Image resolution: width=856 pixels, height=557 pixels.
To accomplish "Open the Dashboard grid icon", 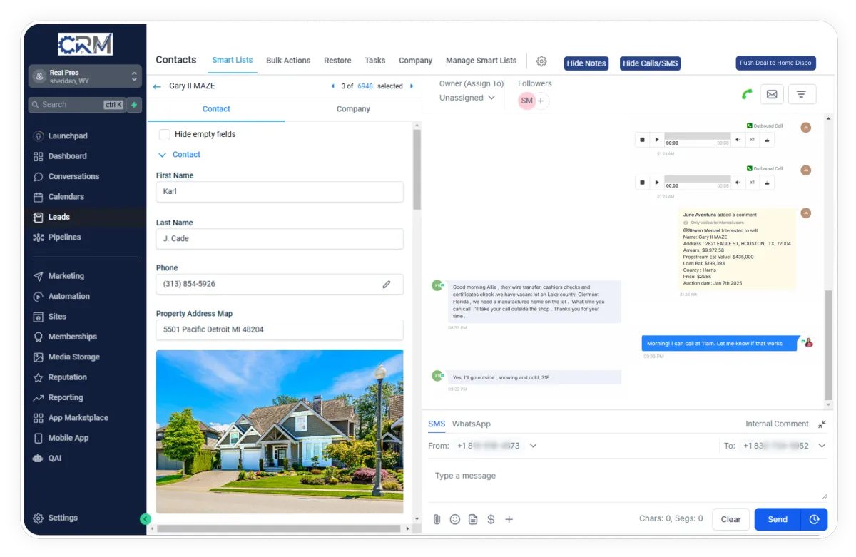I will [39, 156].
